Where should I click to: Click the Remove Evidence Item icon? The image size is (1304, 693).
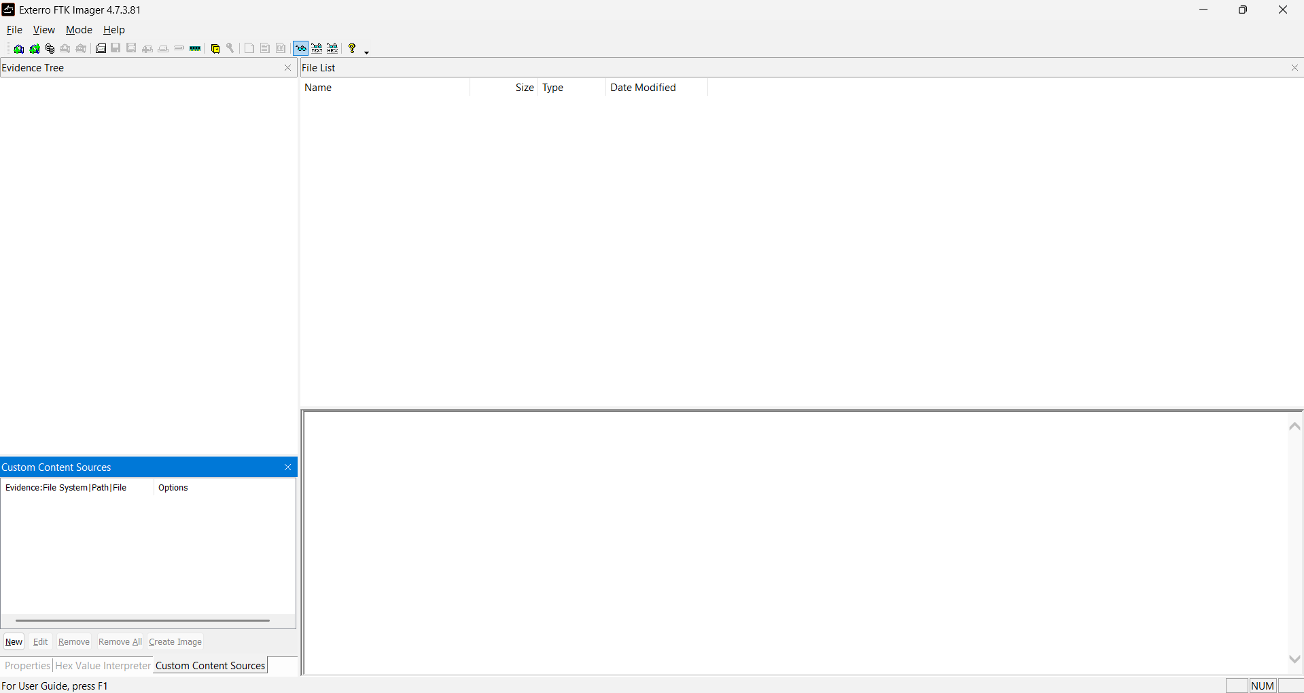65,48
